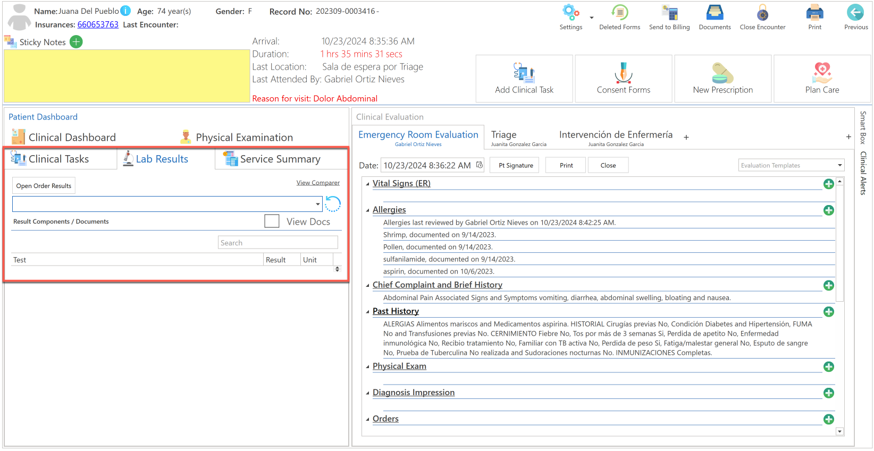The height and width of the screenshot is (451, 874).
Task: Click the yellow sticky note area
Action: pyautogui.click(x=127, y=76)
